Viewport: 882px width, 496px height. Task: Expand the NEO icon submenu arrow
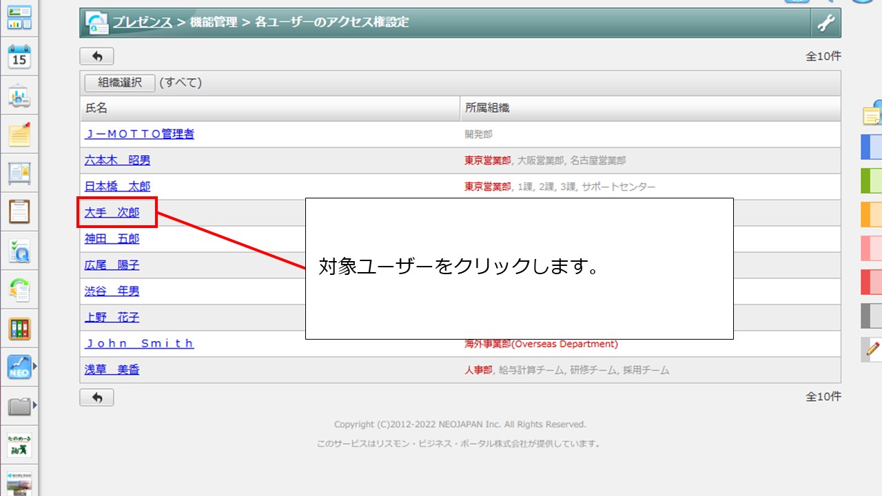coord(35,366)
